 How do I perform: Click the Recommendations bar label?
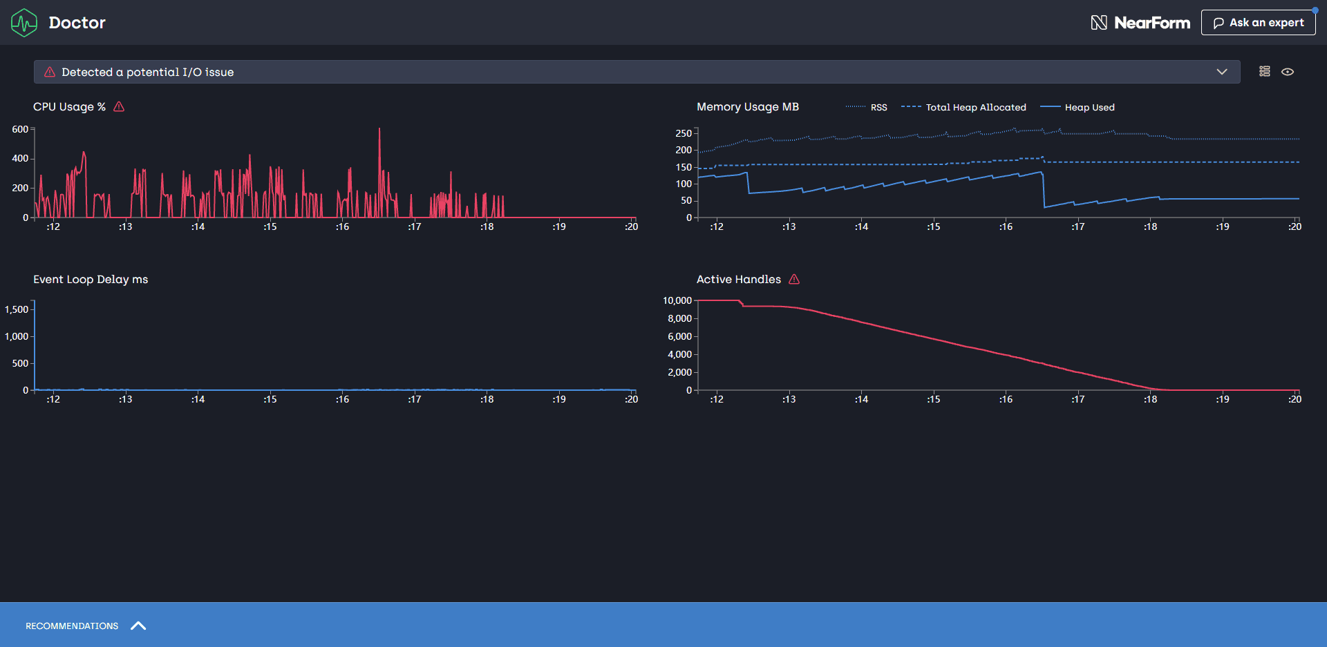click(72, 626)
